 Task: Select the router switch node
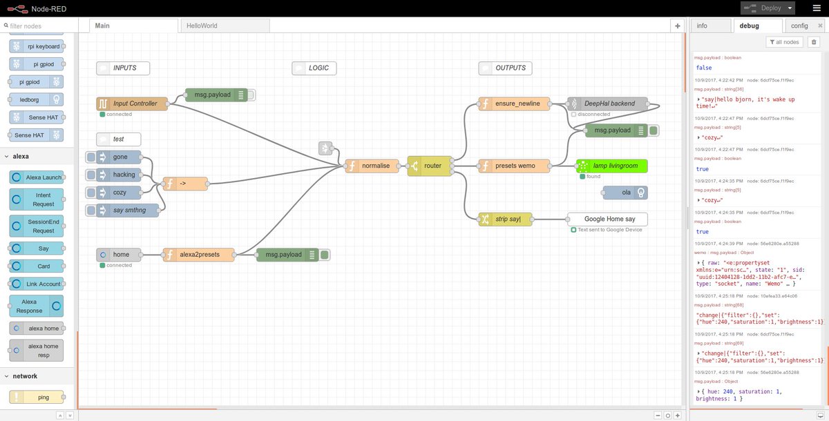[428, 166]
